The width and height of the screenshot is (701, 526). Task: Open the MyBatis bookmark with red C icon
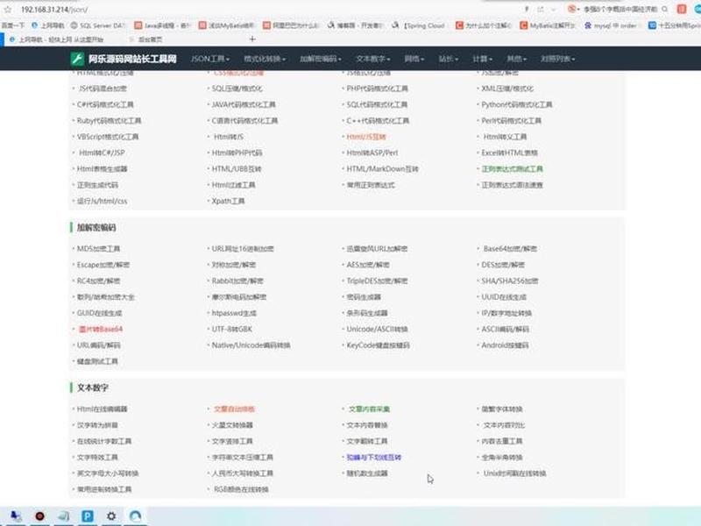(x=548, y=25)
